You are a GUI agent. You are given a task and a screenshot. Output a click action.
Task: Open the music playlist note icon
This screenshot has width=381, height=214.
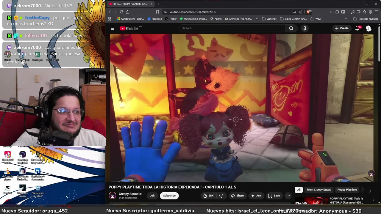coord(353,12)
